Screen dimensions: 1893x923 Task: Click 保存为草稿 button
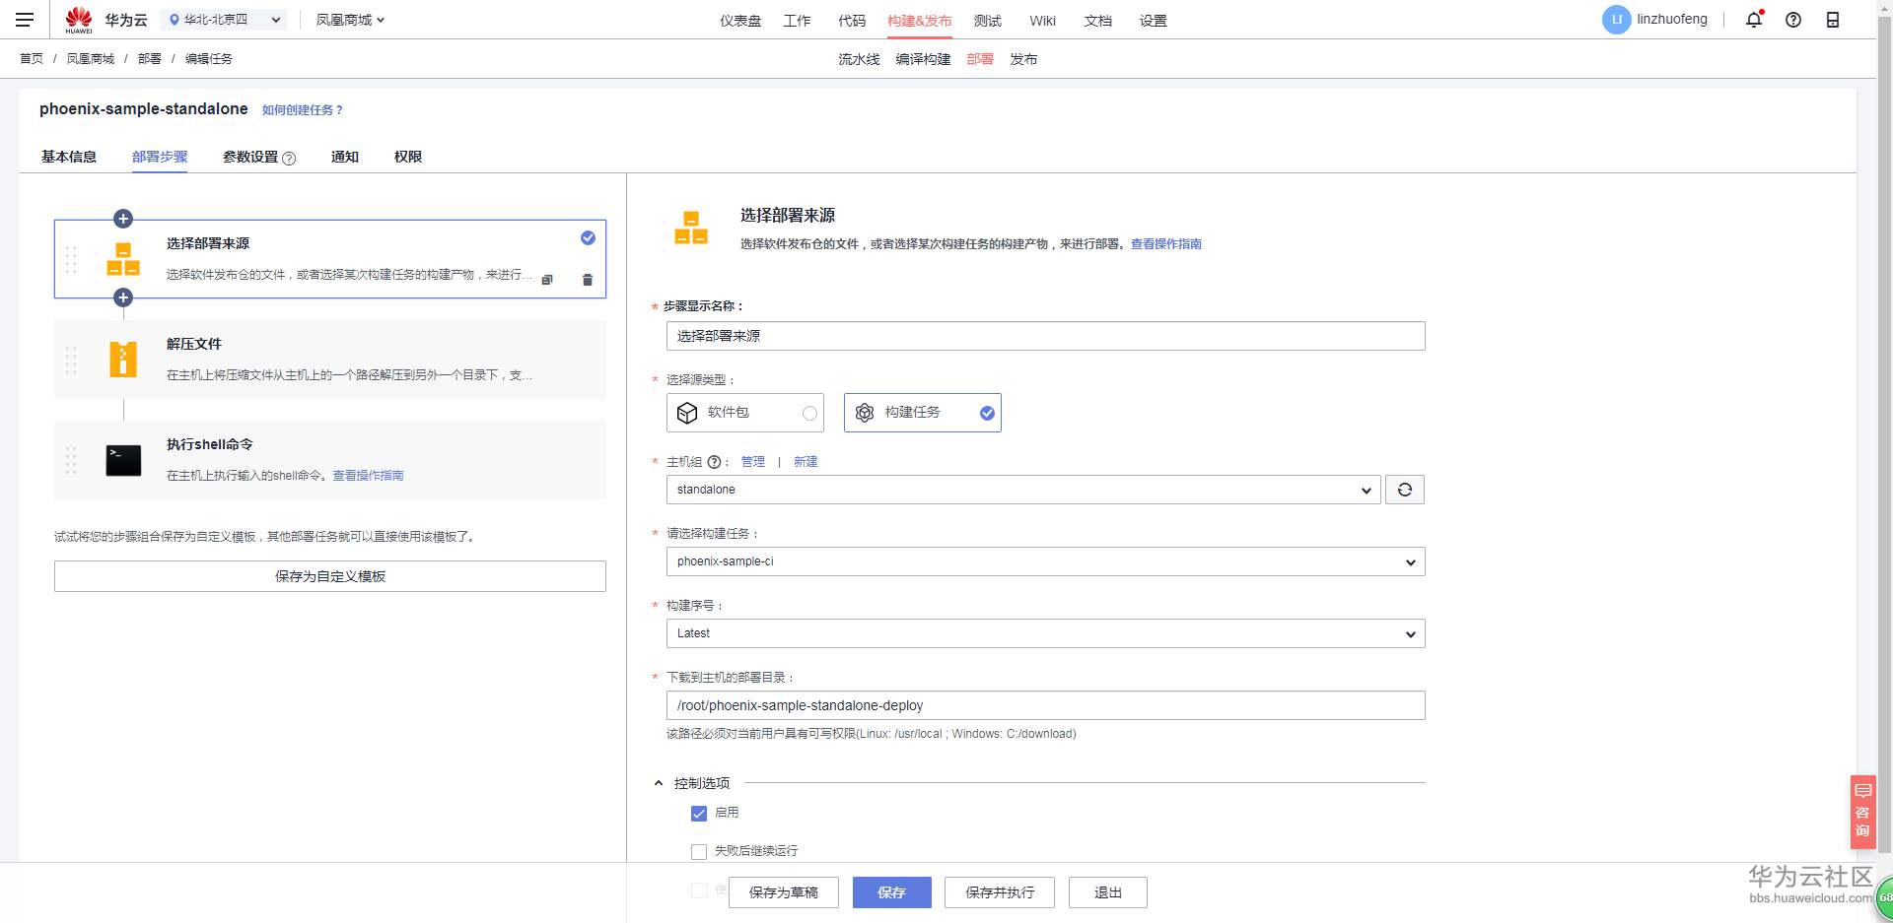point(784,892)
